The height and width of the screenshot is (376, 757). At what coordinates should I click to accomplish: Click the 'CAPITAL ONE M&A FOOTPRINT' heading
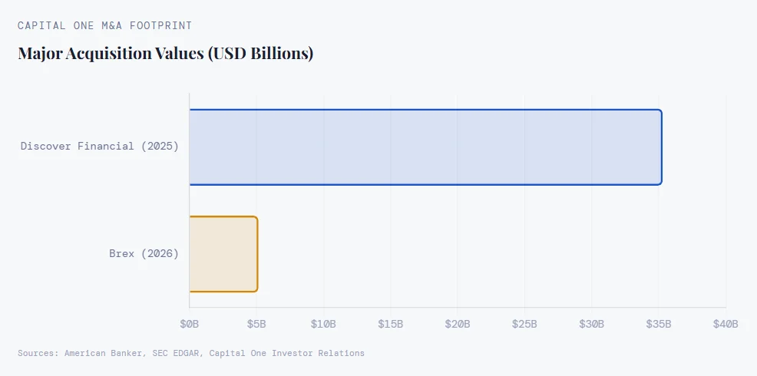point(105,25)
